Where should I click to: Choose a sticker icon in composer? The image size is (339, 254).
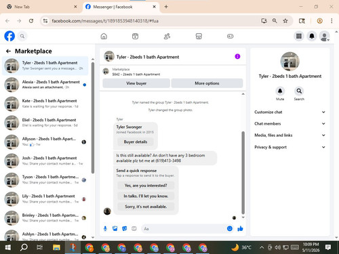(x=125, y=229)
